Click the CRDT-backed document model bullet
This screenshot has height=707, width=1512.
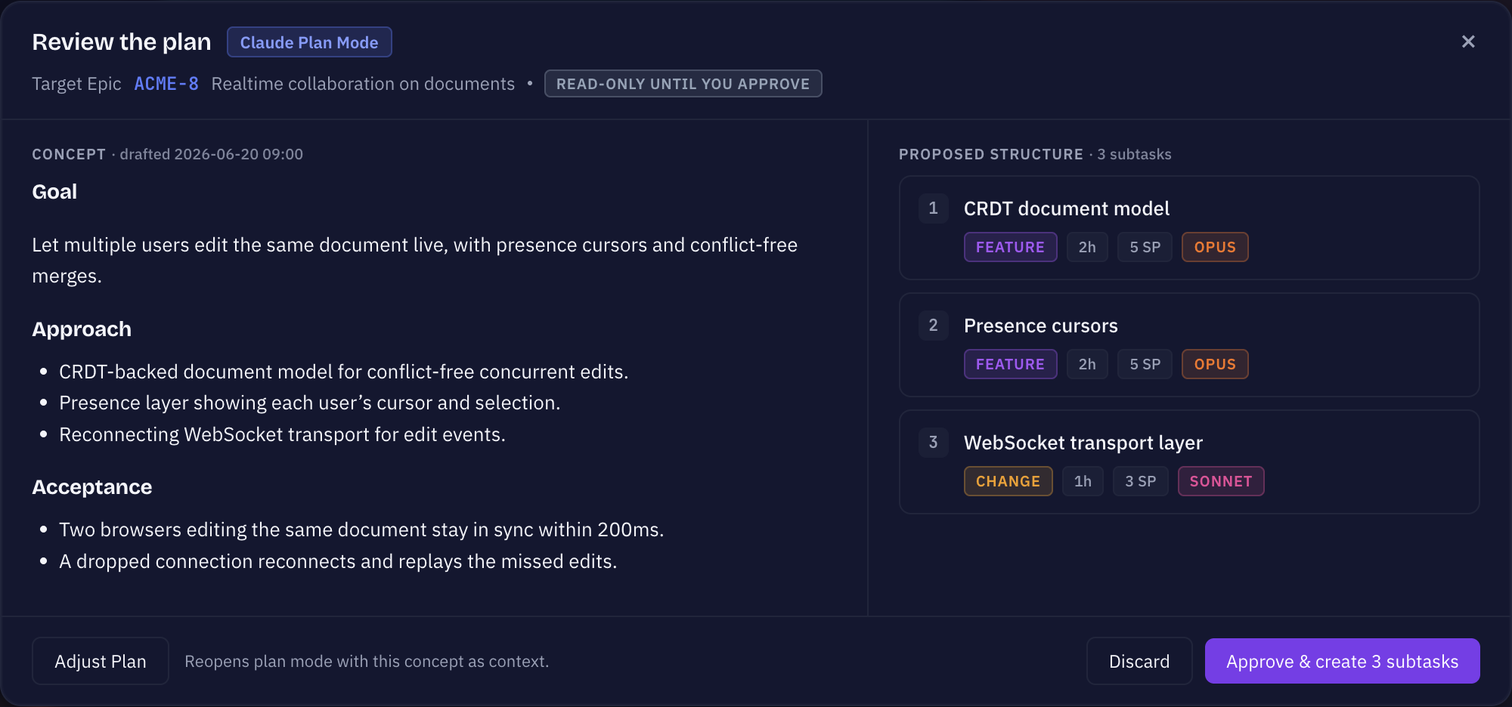[x=344, y=372]
